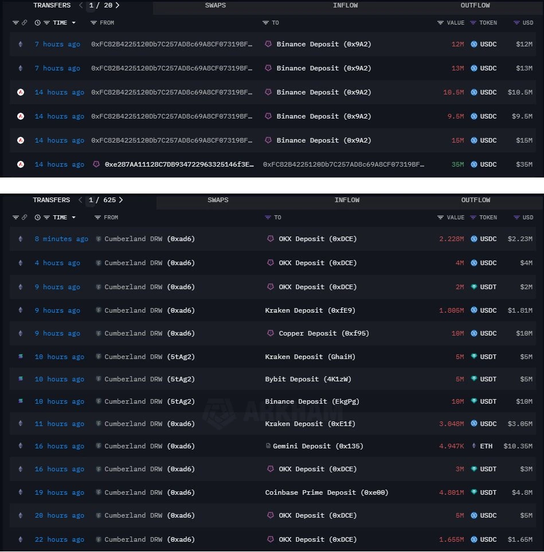The width and height of the screenshot is (544, 552).
Task: Open INFLOW tab in bottom panel
Action: [x=347, y=200]
